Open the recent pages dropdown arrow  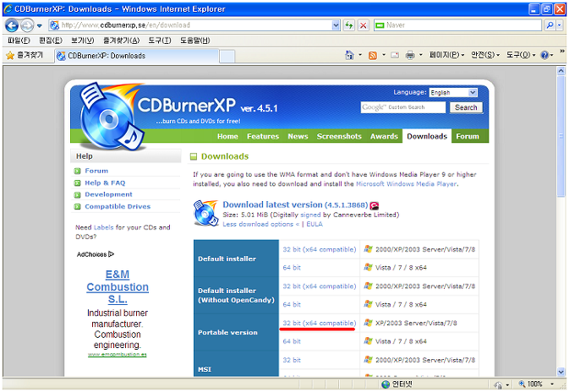click(x=39, y=25)
